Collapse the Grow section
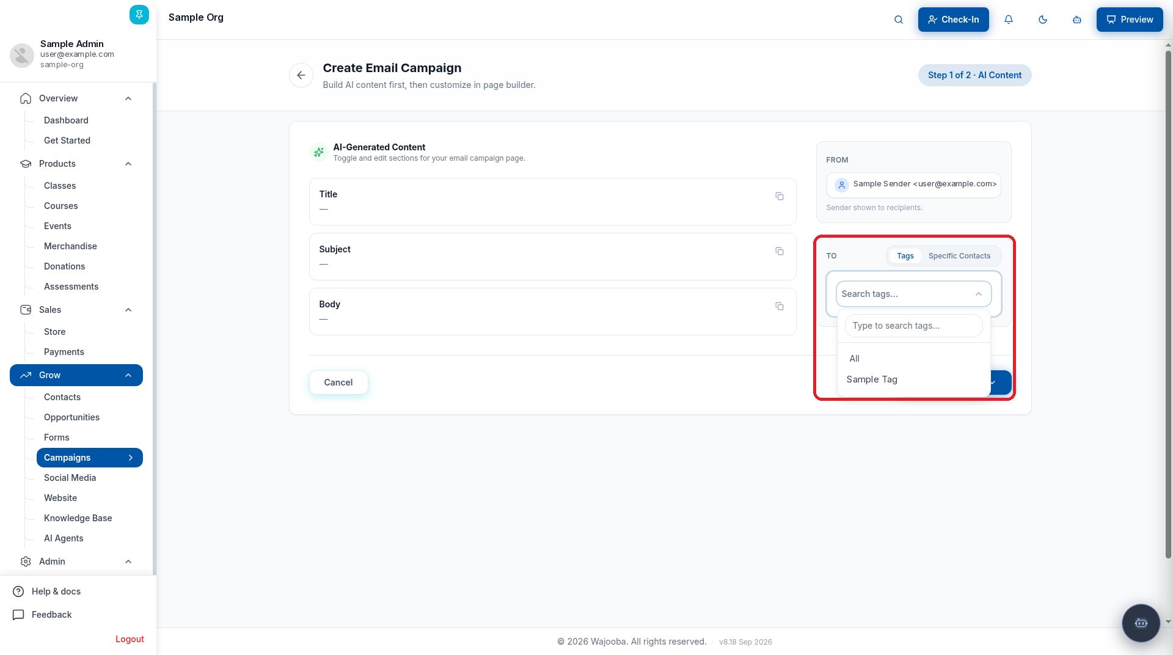 (x=128, y=375)
